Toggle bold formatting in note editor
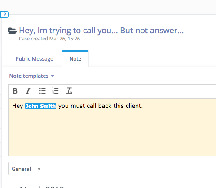Viewport: 216px width, 188px height. pos(15,91)
